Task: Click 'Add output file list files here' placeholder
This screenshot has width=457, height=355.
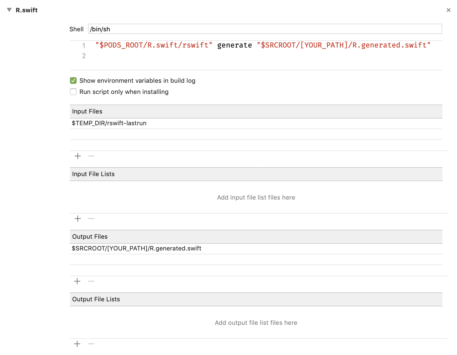Action: pyautogui.click(x=256, y=323)
